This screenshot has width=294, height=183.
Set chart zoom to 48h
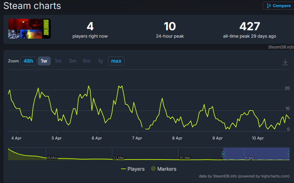click(28, 61)
